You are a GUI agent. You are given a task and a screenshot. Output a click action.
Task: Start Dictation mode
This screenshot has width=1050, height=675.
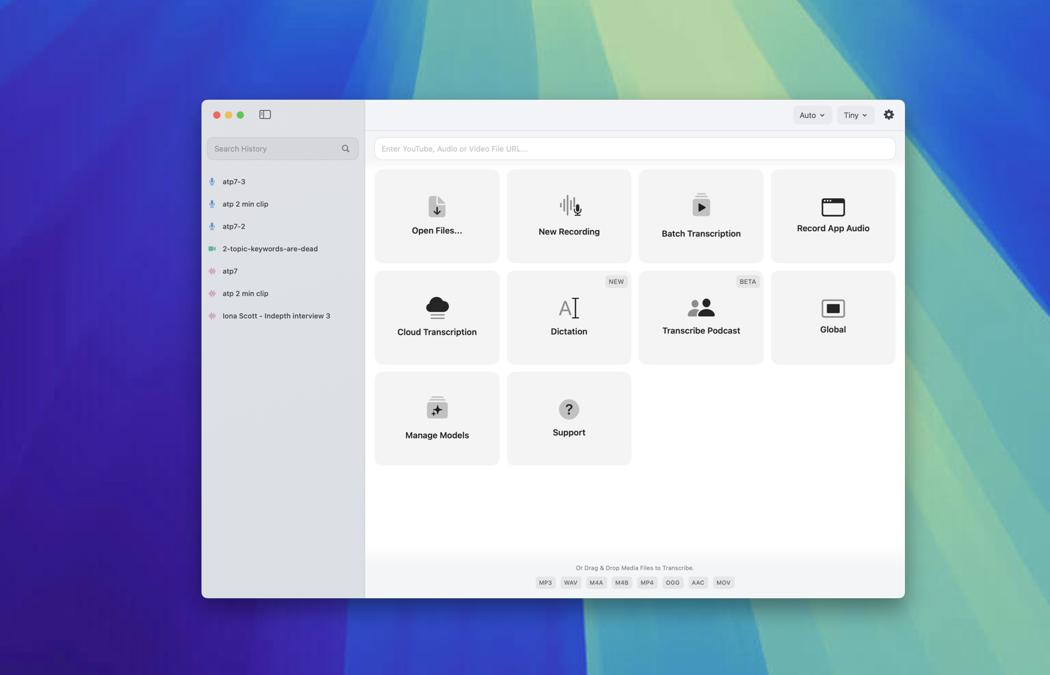click(568, 317)
